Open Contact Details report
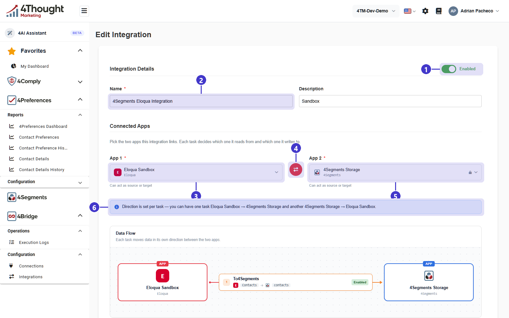Screen dimensions: 509x318 click(34, 159)
